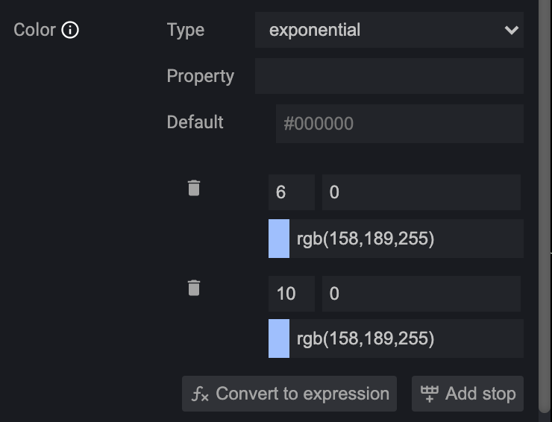Click the info icon beside Color

[x=70, y=31]
